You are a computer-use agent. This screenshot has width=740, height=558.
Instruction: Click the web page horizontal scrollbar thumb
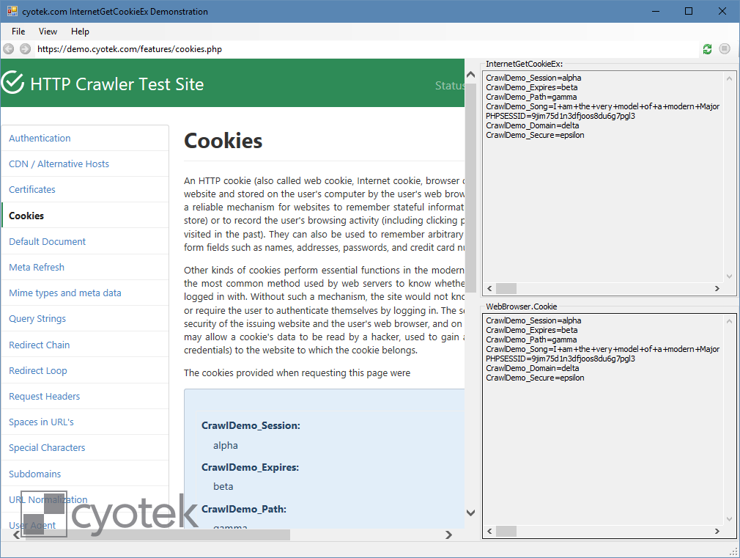(157, 535)
